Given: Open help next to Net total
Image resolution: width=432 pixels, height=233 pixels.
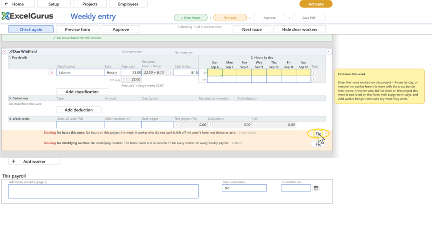Looking at the screenshot, I should click(254, 125).
